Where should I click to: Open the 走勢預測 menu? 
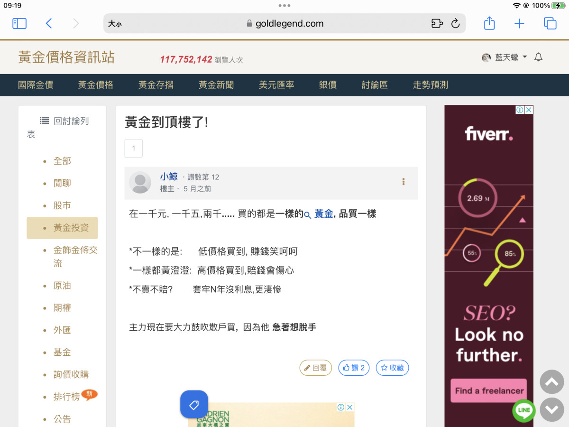[431, 85]
